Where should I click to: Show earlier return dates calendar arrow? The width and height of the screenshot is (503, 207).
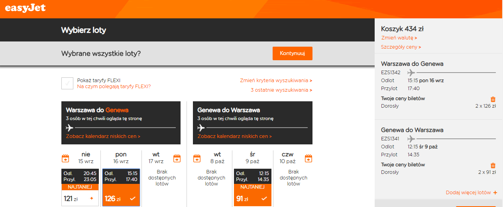[197, 158]
